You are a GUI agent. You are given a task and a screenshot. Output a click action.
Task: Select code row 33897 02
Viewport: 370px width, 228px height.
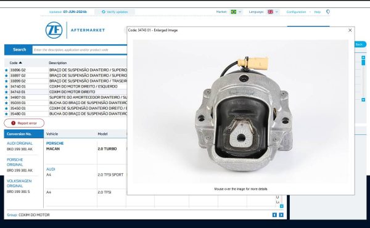pos(65,75)
